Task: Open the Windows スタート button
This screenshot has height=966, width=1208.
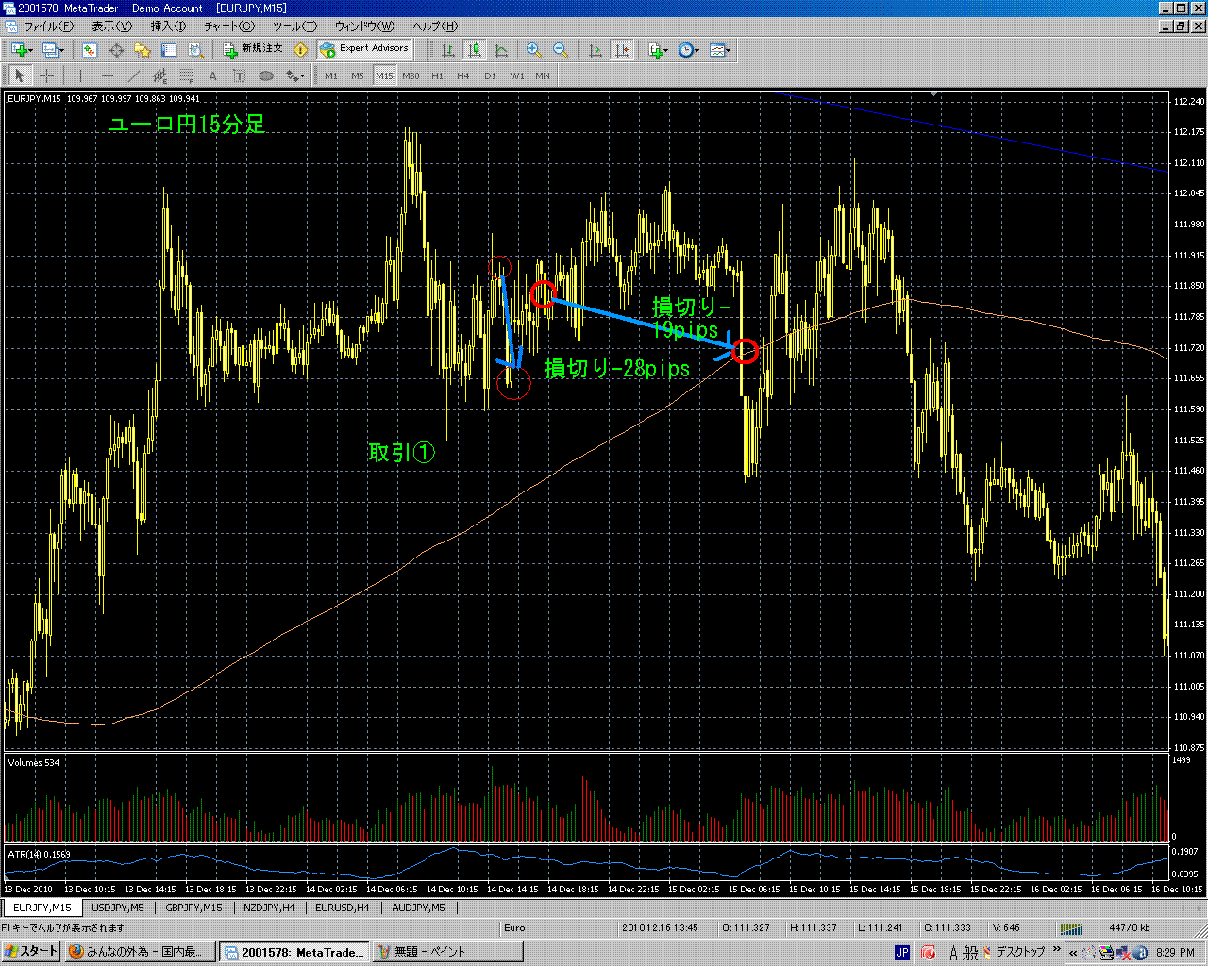Action: pos(31,952)
